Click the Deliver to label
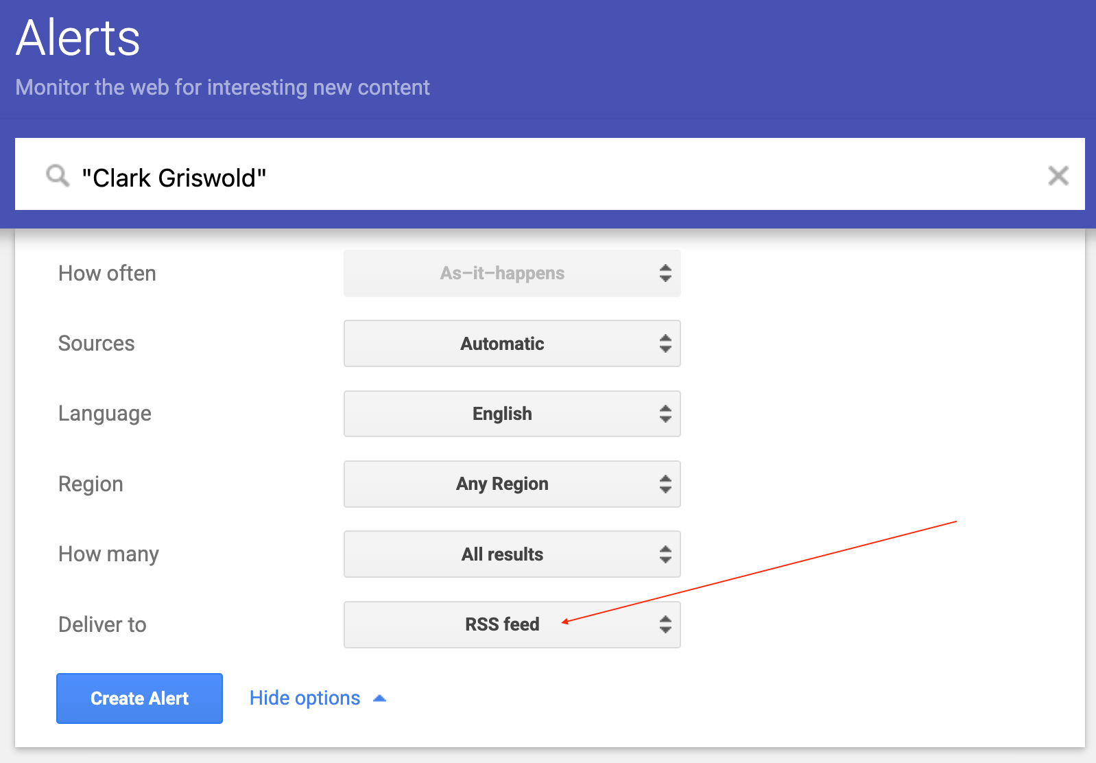Viewport: 1096px width, 763px height. [102, 624]
